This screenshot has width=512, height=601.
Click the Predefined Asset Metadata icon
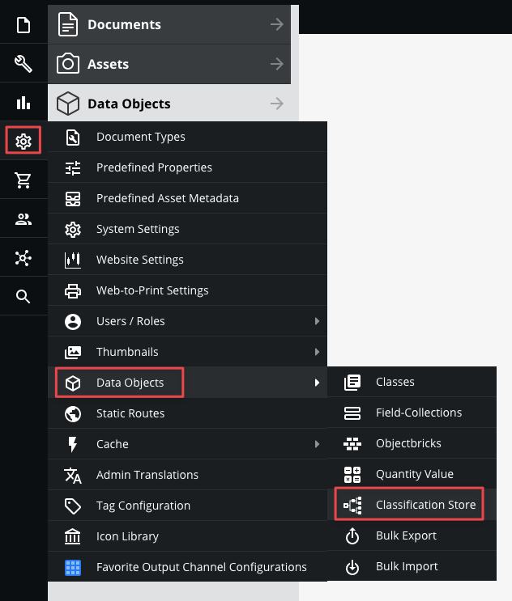point(73,198)
